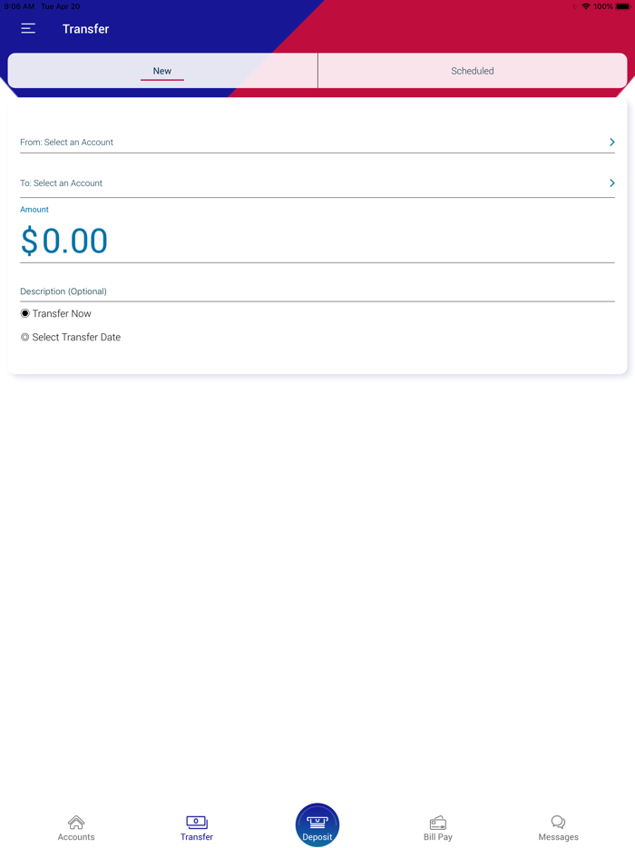This screenshot has height=848, width=635.
Task: Expand the To account chevron
Action: point(612,183)
